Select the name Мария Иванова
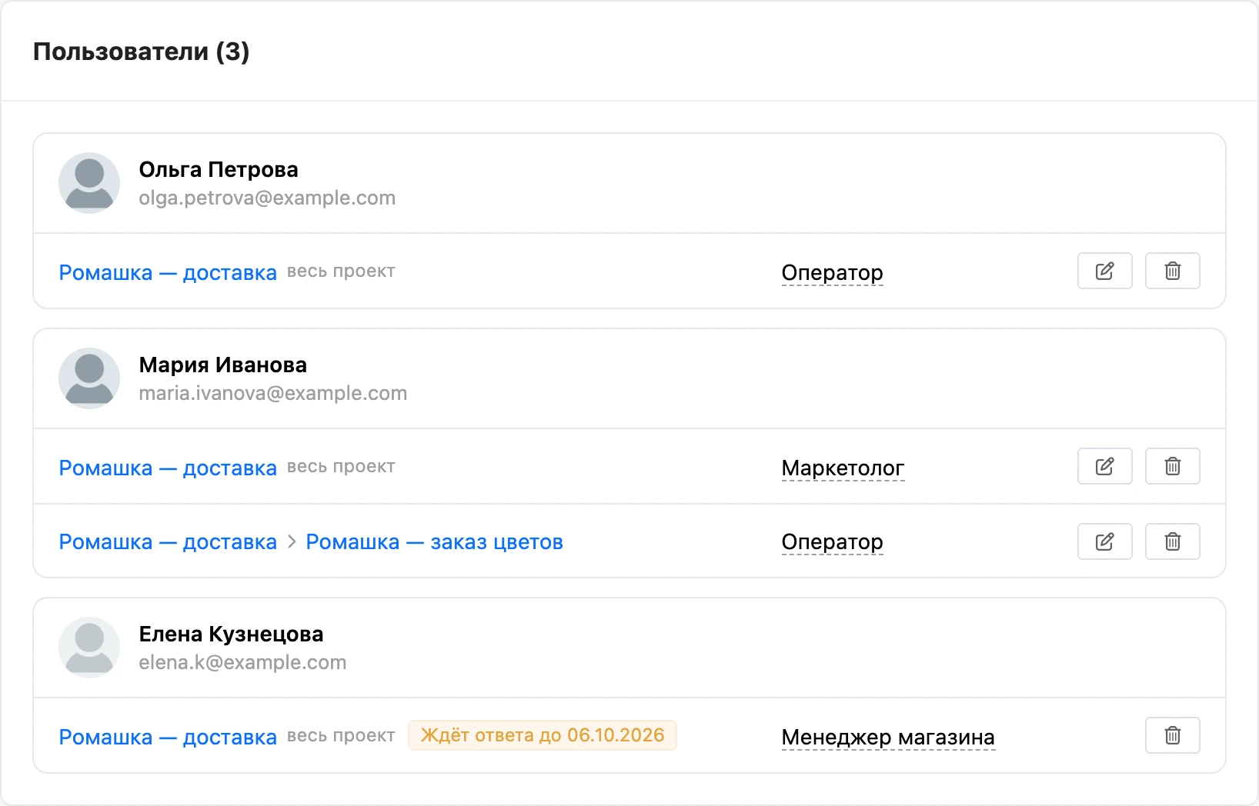The height and width of the screenshot is (806, 1259). (222, 365)
